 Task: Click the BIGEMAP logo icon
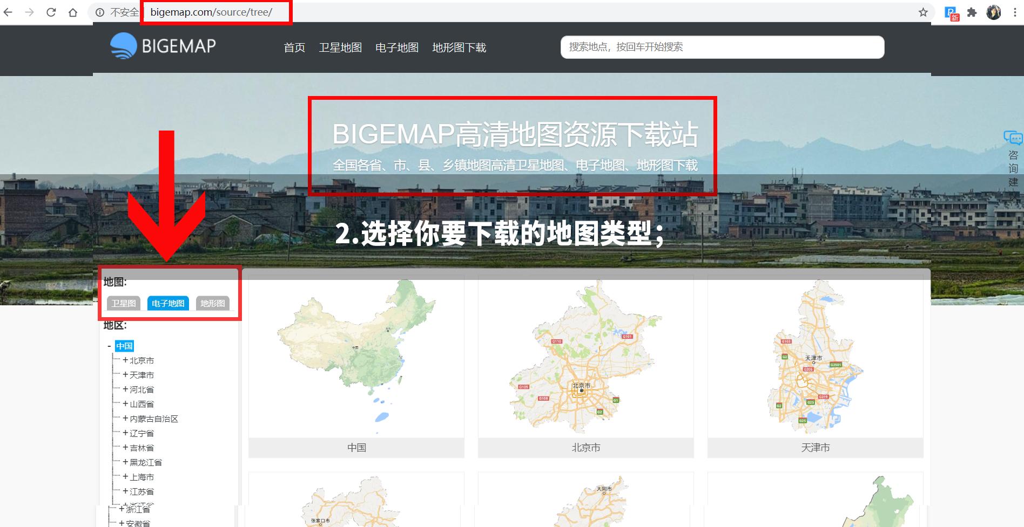coord(123,45)
